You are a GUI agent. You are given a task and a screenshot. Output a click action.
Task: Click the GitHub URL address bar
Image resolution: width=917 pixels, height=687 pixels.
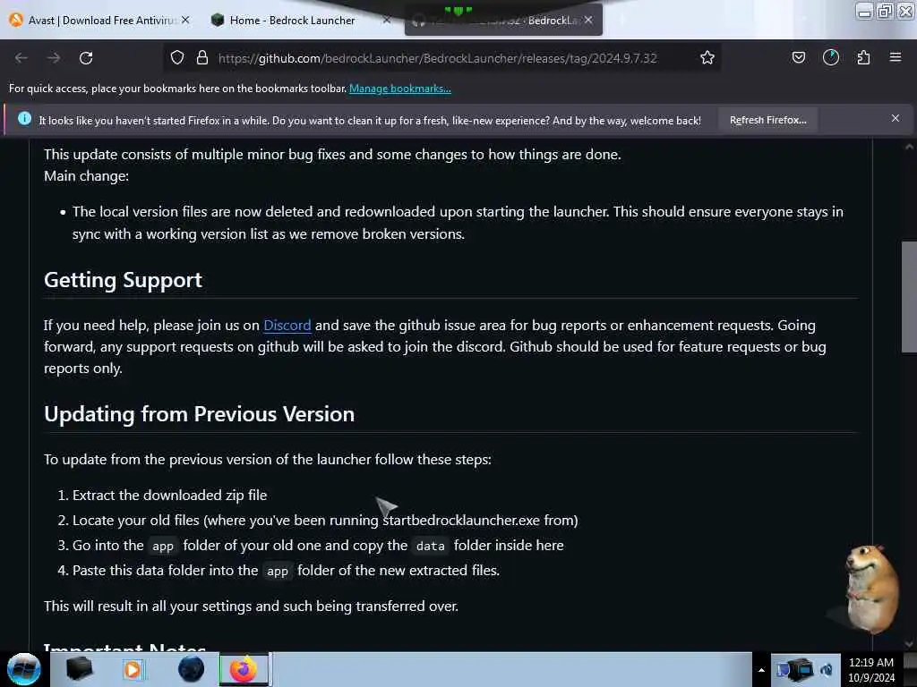tap(437, 58)
